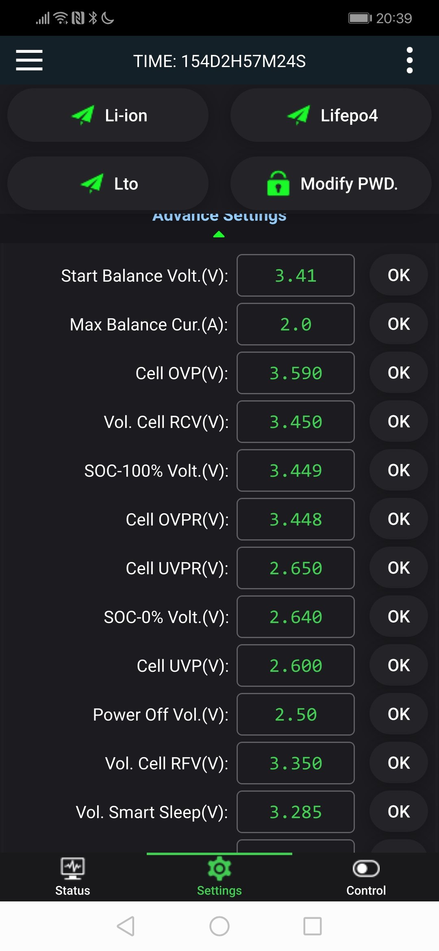This screenshot has height=951, width=439.
Task: Edit the Max Balance Cur.(A) field
Action: 296,324
